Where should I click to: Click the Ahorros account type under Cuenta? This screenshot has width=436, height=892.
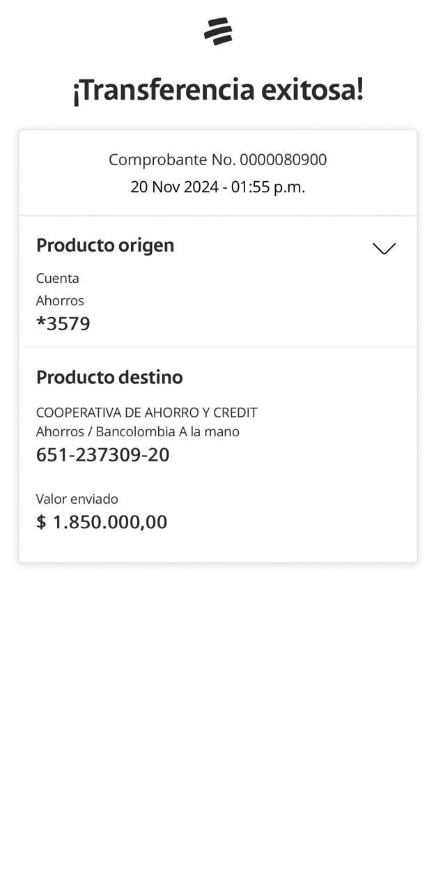60,300
